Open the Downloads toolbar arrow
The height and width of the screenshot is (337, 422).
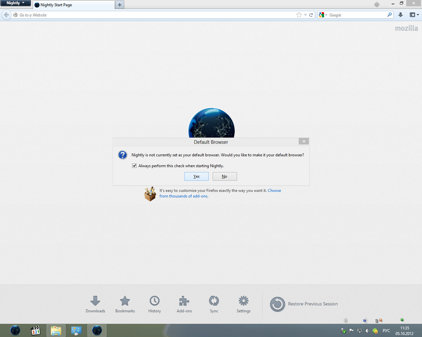click(x=401, y=15)
